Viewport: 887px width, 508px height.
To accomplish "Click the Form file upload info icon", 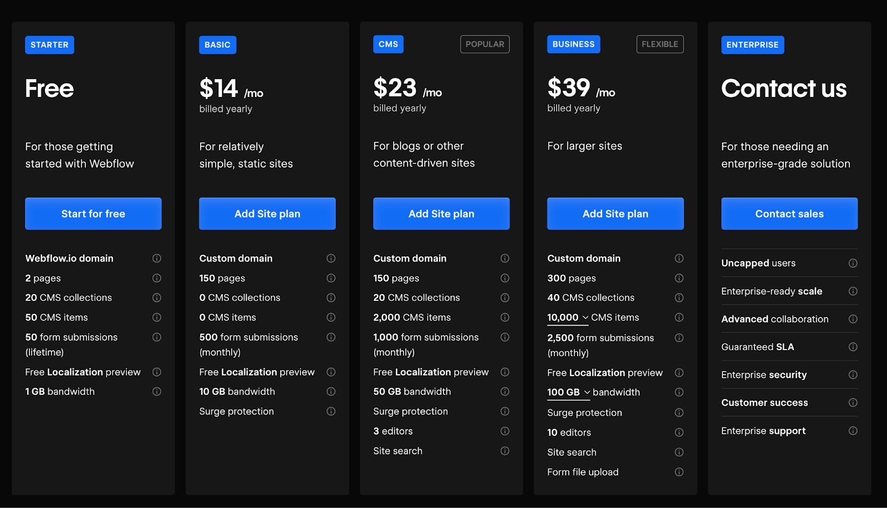I will click(x=679, y=472).
